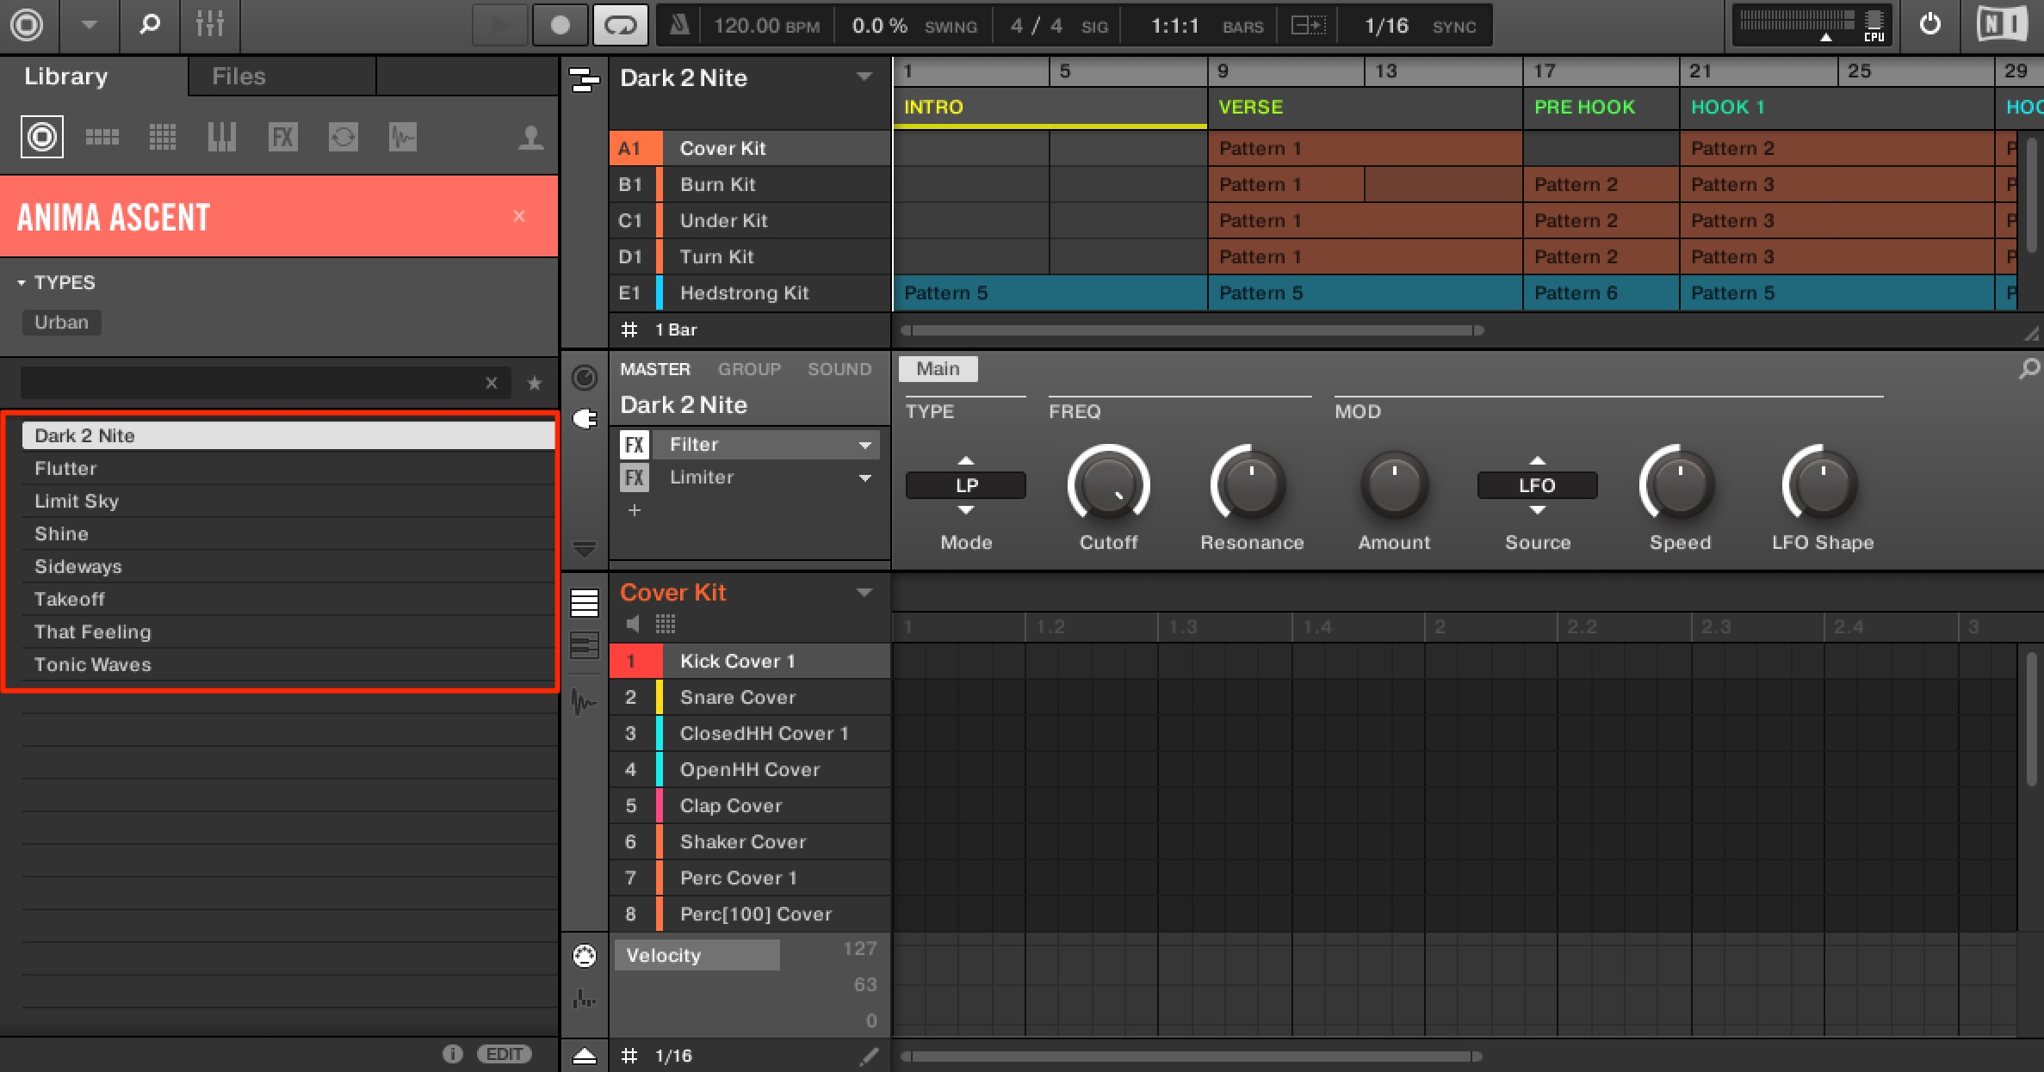The height and width of the screenshot is (1072, 2044).
Task: Toggle the favorites star filter
Action: coord(535,383)
